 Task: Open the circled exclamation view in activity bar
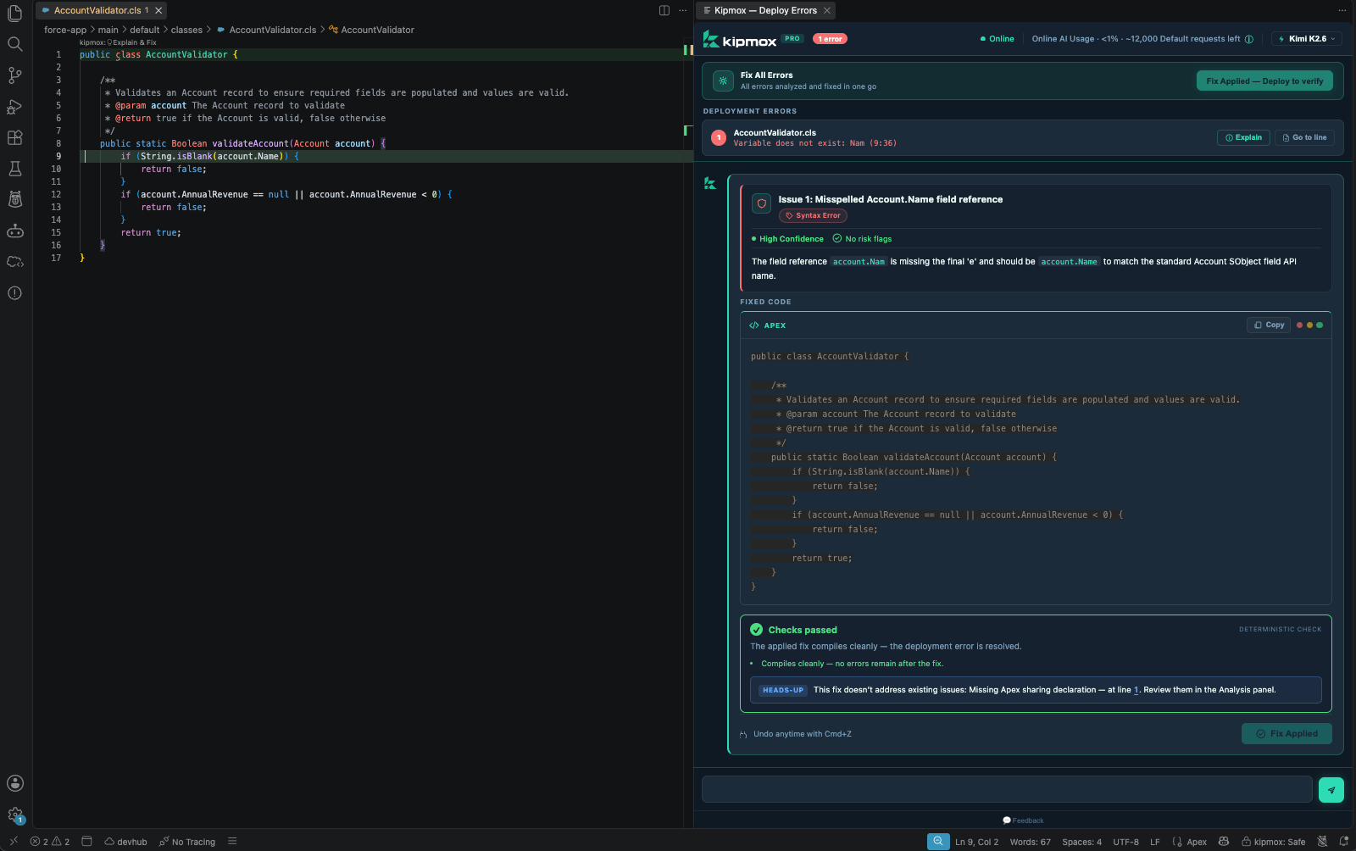tap(14, 293)
